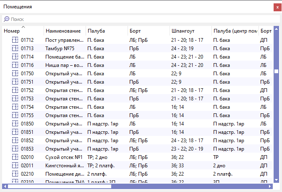The image size is (282, 192).
Task: Click the horizontal scrollbar left arrow
Action: (x=5, y=186)
